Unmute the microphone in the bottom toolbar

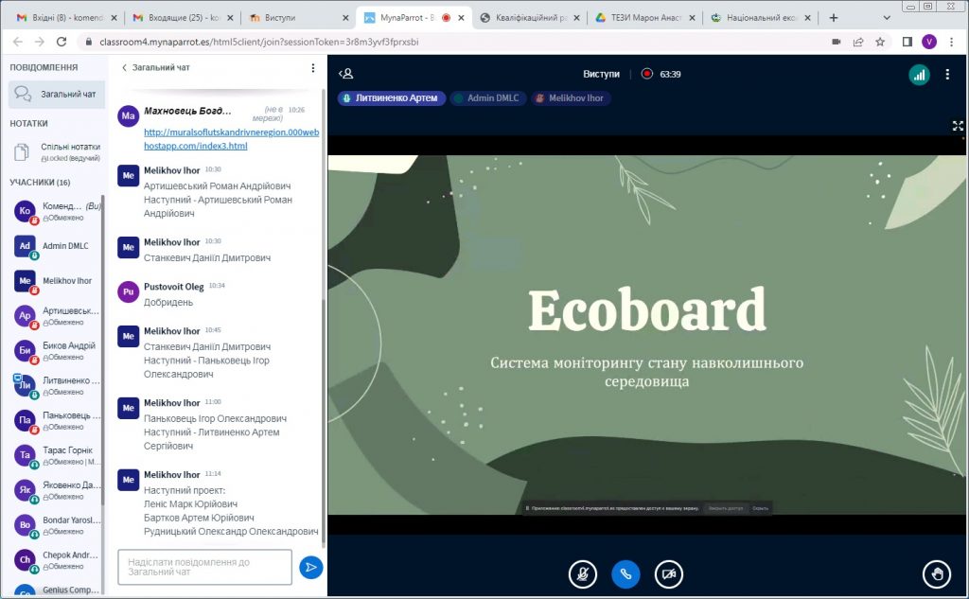coord(582,573)
